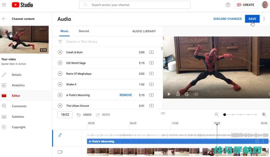Image resolution: width=270 pixels, height=157 pixels.
Task: Add Rains Of Meghalaya to video
Action: pos(151,73)
